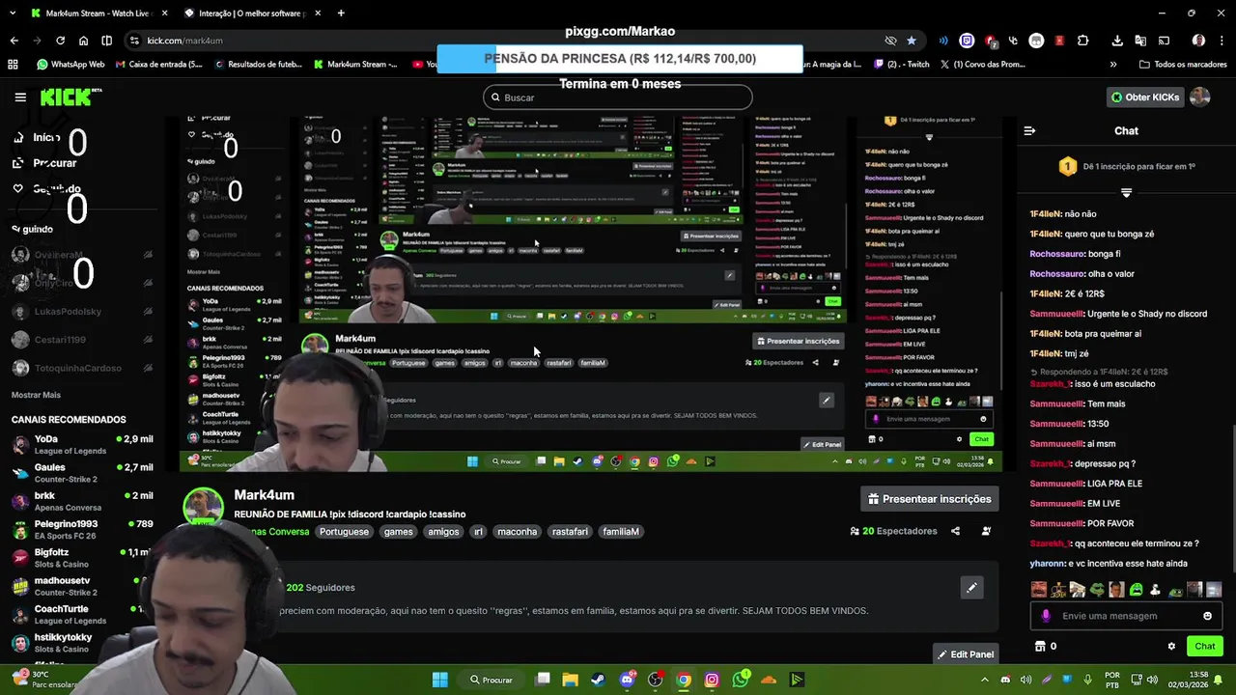1236x695 pixels.
Task: Open Instagram from the taskbar
Action: click(x=712, y=680)
